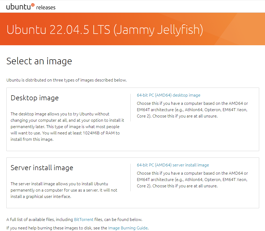Follow the BitTorrent link

tap(84, 220)
